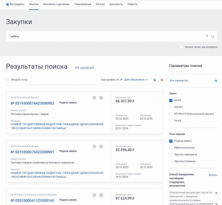
Task: Uncheck the 44-ФЗ law filter
Action: coord(171,101)
